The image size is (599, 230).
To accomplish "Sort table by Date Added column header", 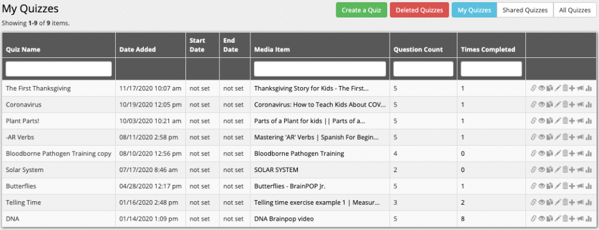I will tap(137, 49).
